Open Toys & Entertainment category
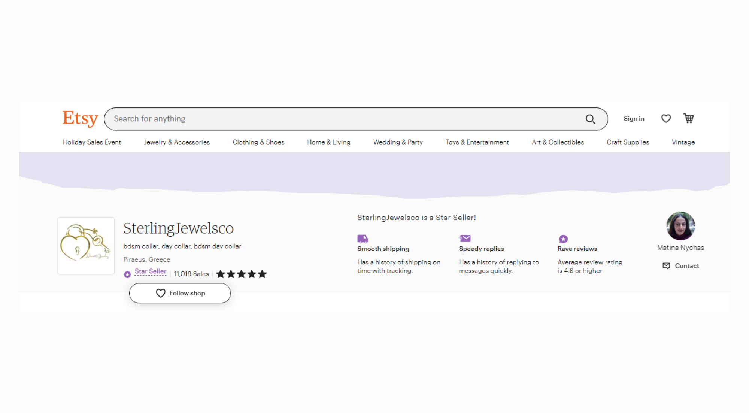 (477, 142)
